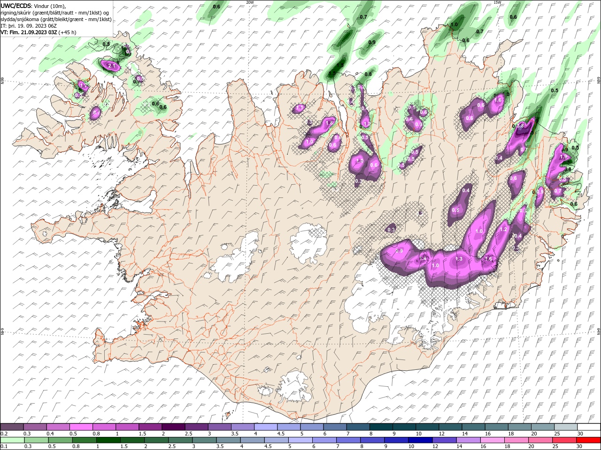Click the 30 label on the upper legend
The height and width of the screenshot is (450, 601).
(x=580, y=434)
